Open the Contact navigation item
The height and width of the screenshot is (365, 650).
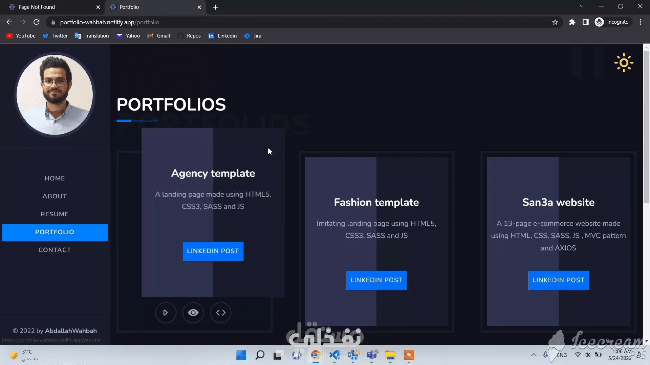tap(55, 250)
